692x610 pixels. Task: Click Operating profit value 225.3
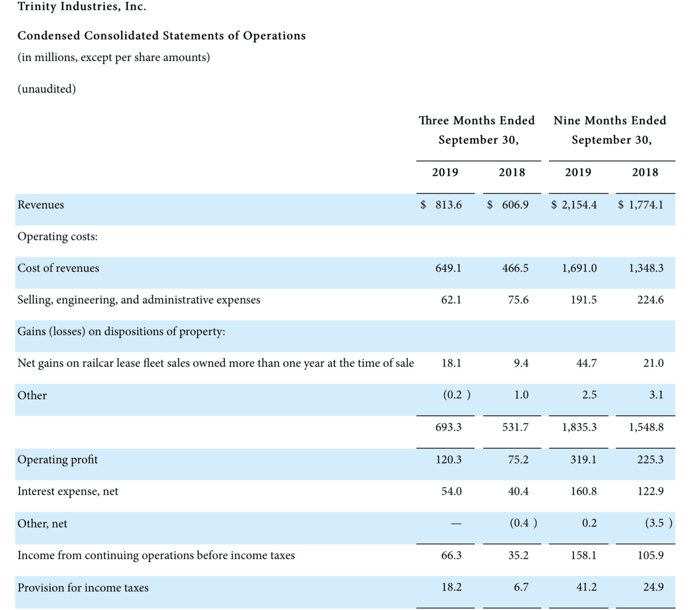[650, 460]
